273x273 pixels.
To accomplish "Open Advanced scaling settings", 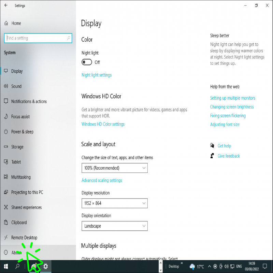I will [x=102, y=180].
